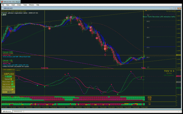The width and height of the screenshot is (183, 114).
Task: Select the Expert advisor expiration date text
Action: pos(20,13)
